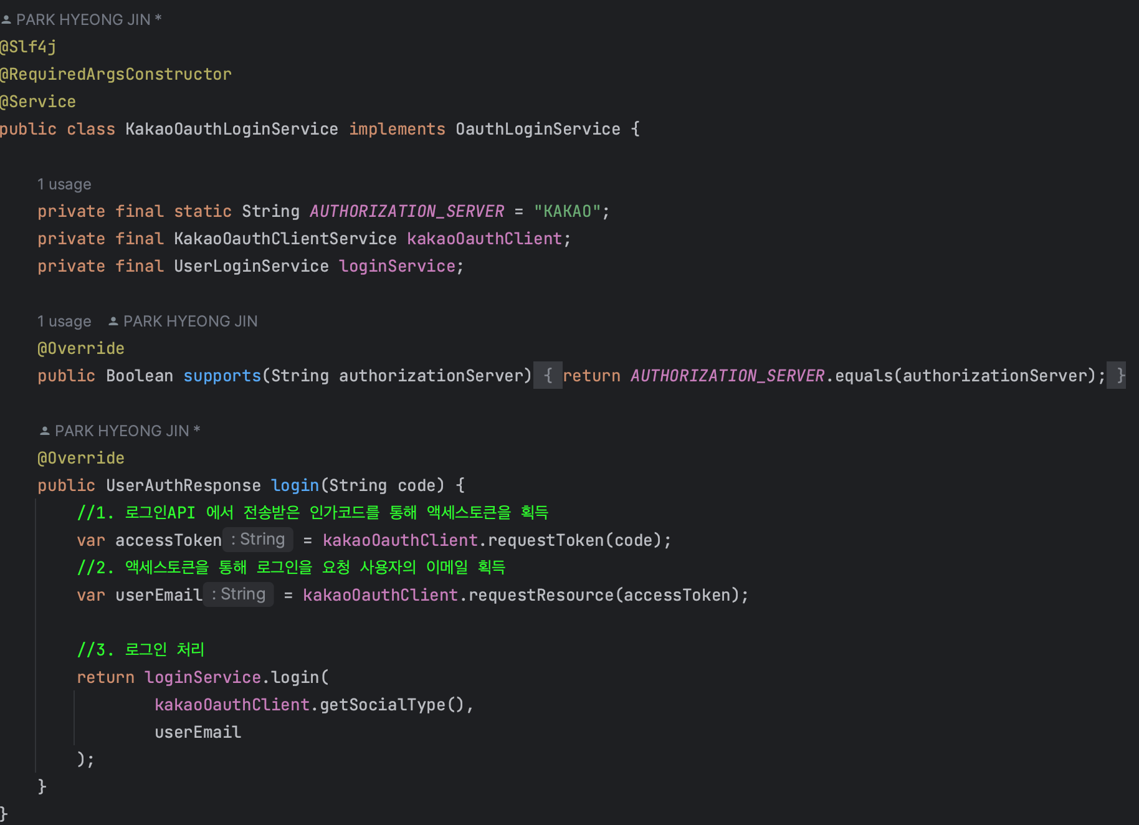Click the UserLoginService type name
Viewport: 1139px width, 825px height.
[x=251, y=267]
